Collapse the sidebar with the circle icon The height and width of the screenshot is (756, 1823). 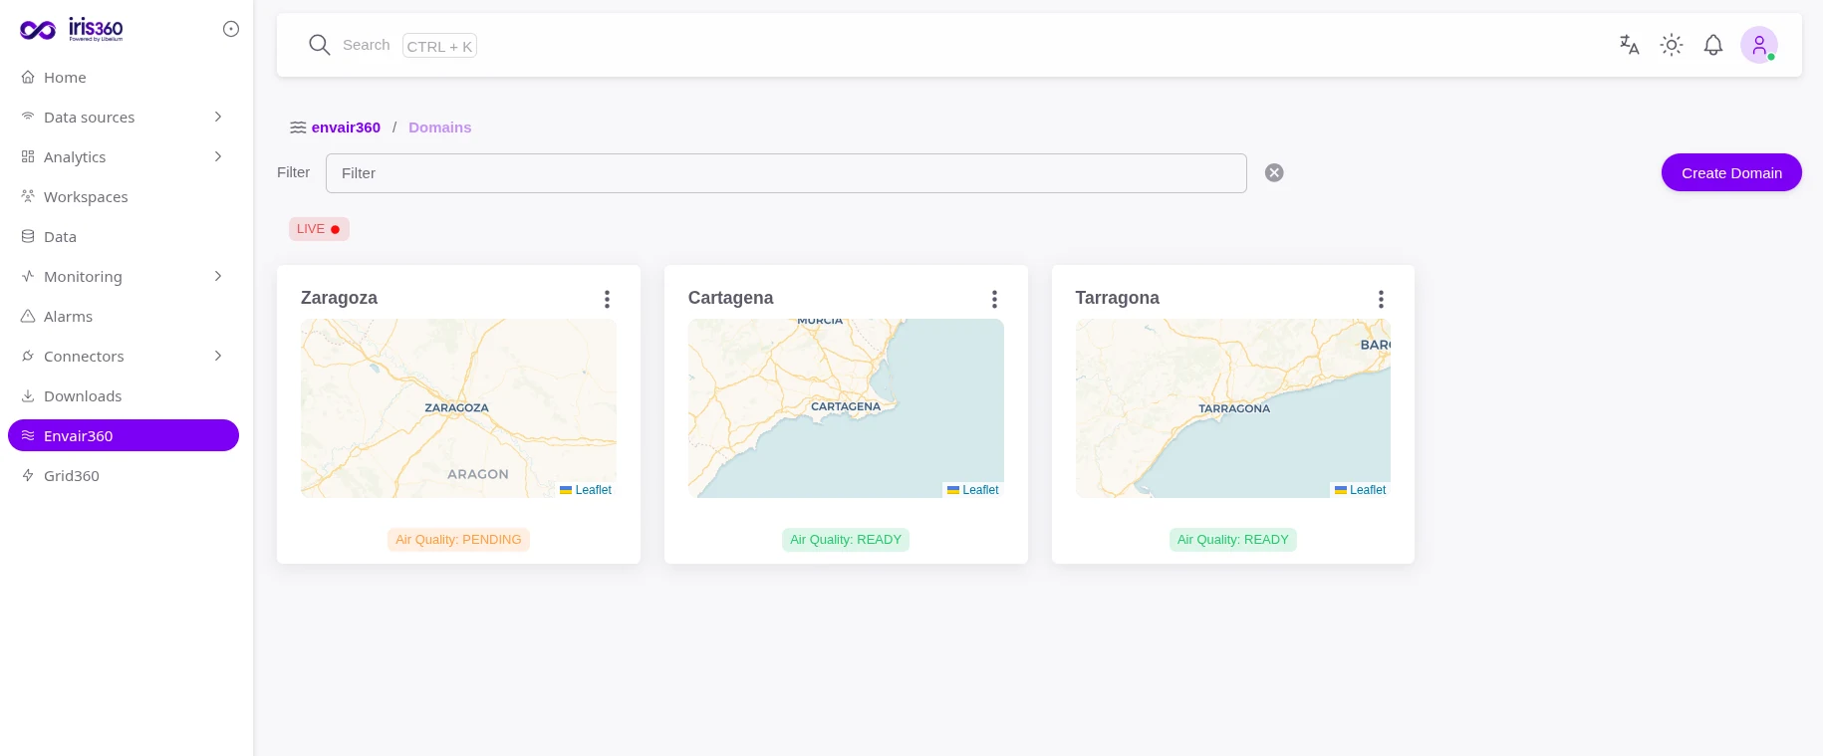(231, 29)
